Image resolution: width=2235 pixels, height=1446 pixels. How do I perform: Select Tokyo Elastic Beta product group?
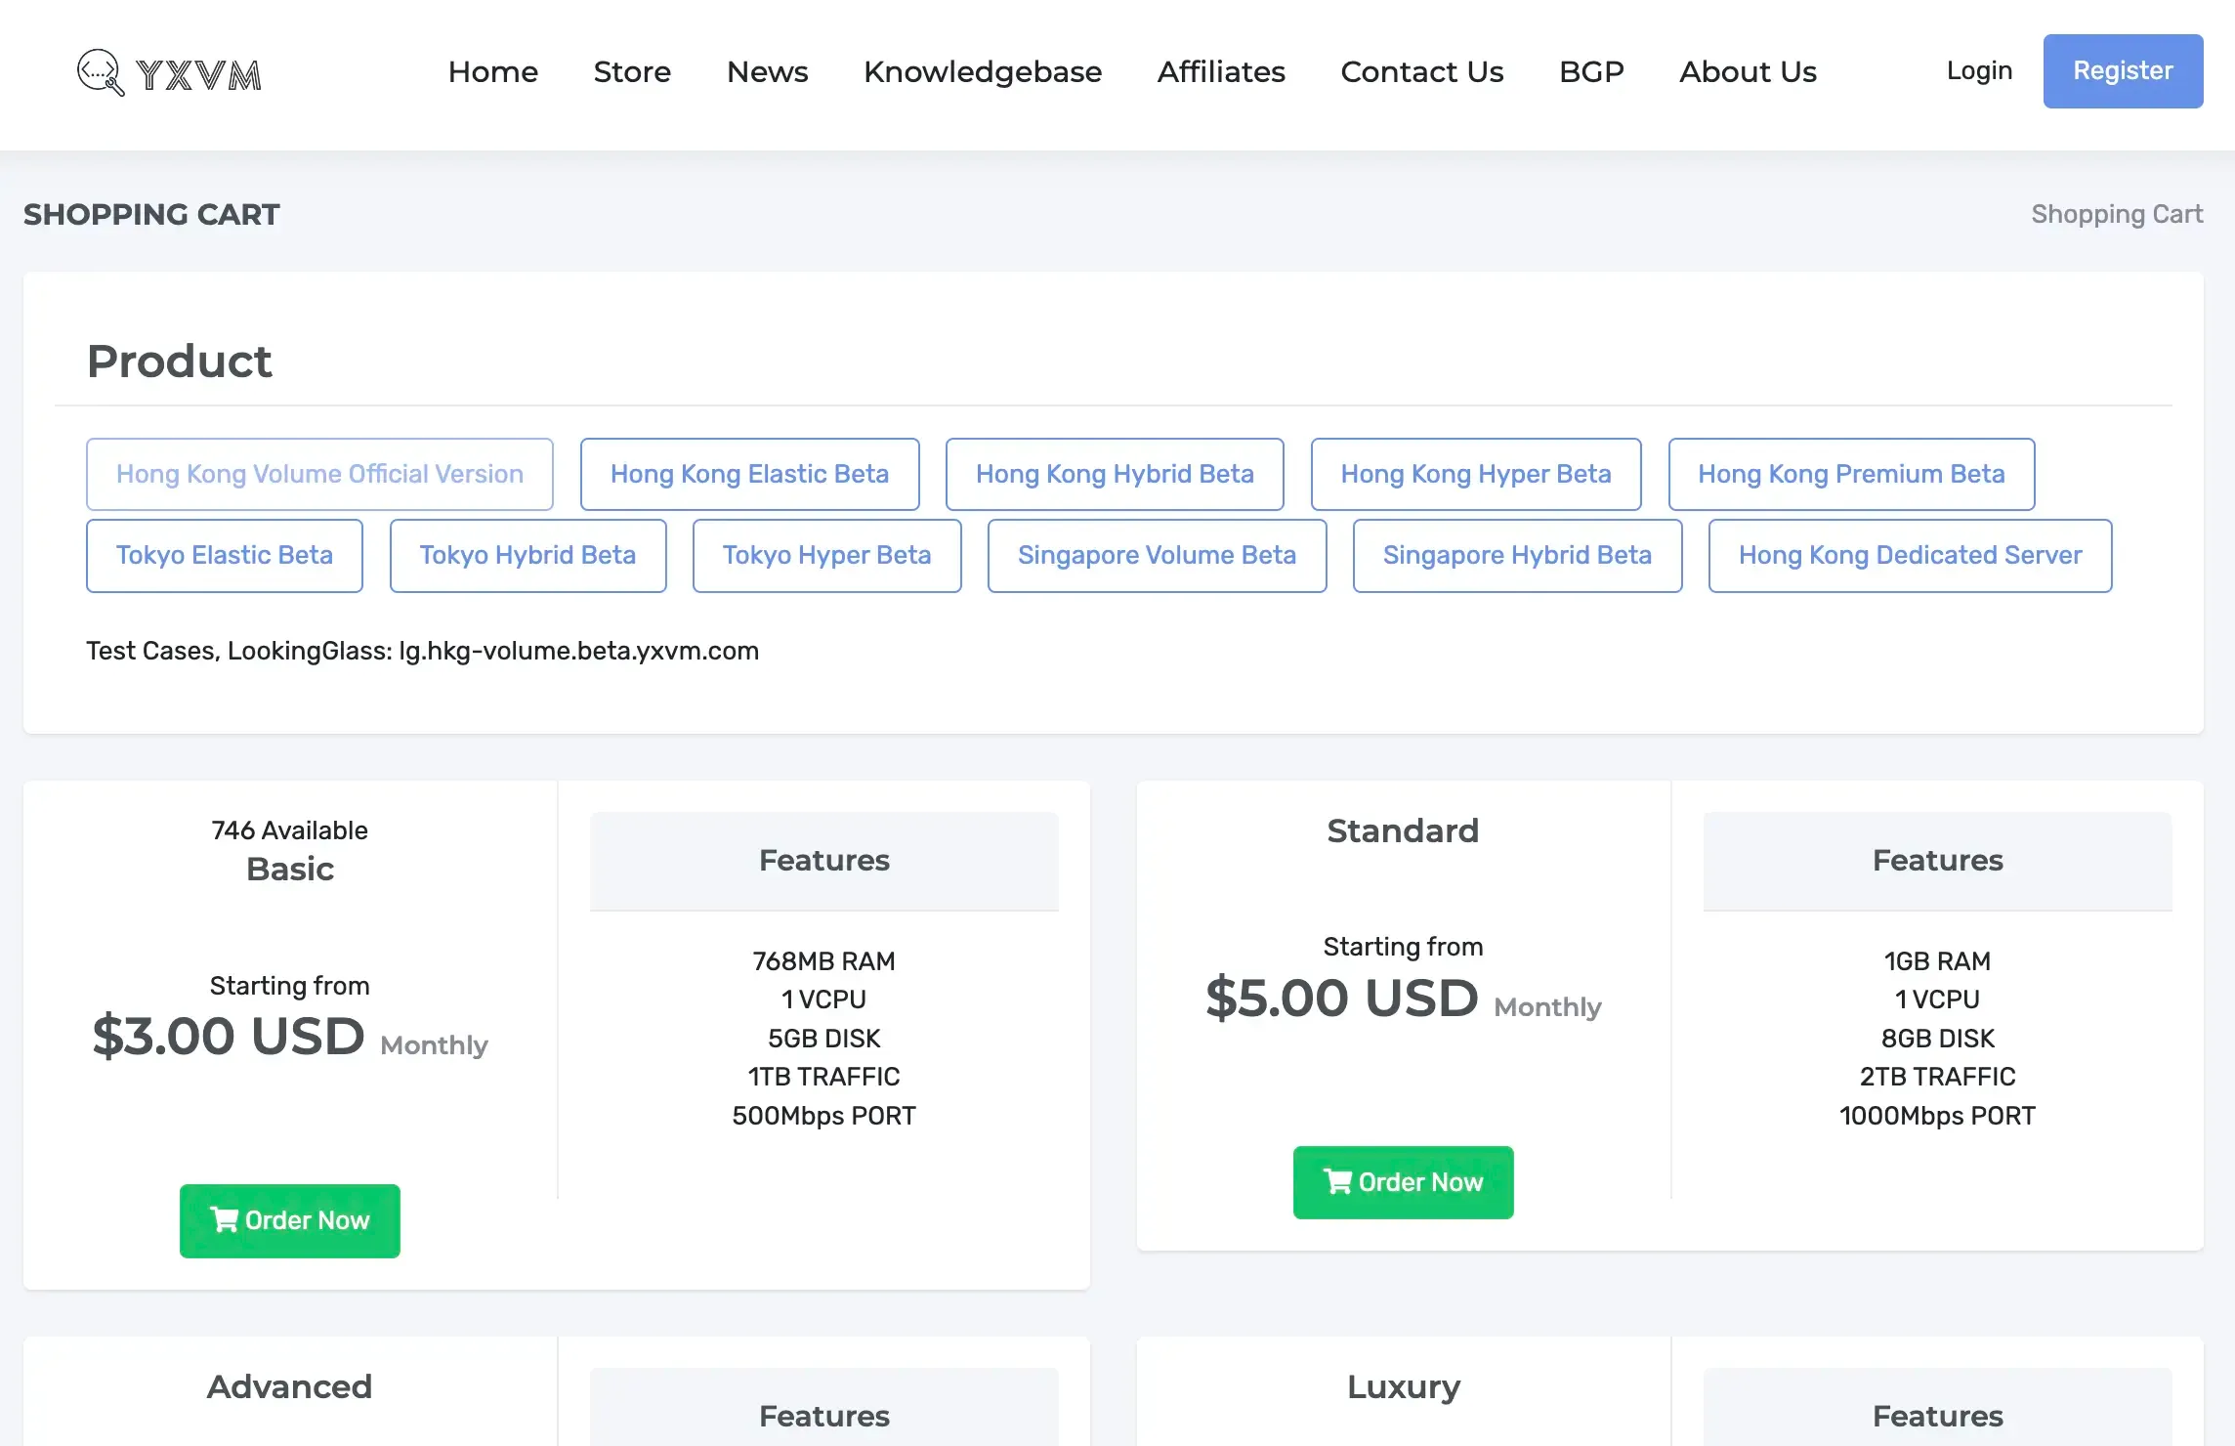point(224,555)
